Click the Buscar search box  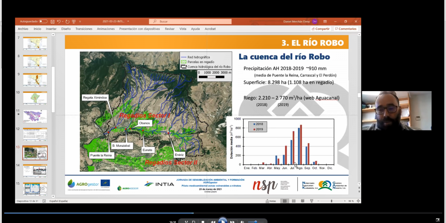(x=190, y=22)
